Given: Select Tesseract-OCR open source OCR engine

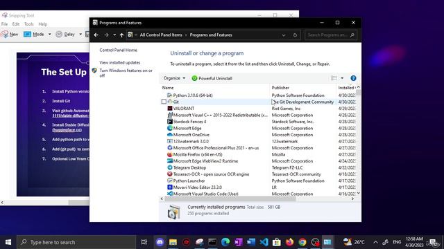Looking at the screenshot, I should coord(211,174).
